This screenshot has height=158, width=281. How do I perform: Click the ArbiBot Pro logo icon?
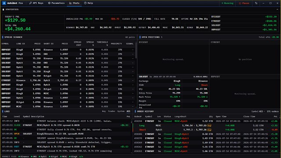pos(4,3)
